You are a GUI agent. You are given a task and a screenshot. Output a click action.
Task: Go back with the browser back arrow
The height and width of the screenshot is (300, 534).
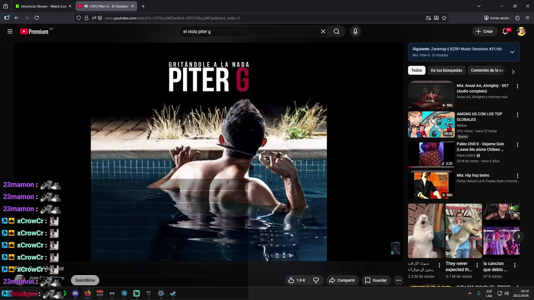point(17,18)
